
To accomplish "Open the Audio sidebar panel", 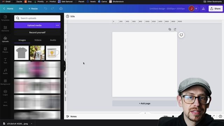I will [x=5, y=71].
